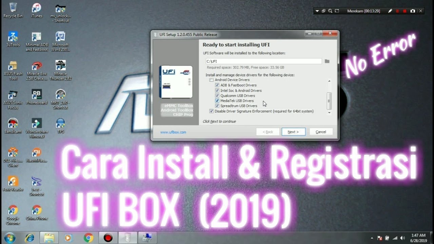Open Microsoft Word 2007 desktop shortcut
The image size is (434, 244).
click(60, 41)
